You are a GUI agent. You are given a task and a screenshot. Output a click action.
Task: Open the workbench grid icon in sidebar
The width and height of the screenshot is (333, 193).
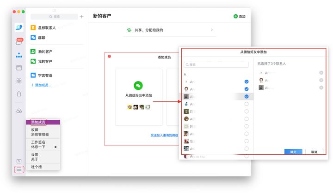point(19,81)
